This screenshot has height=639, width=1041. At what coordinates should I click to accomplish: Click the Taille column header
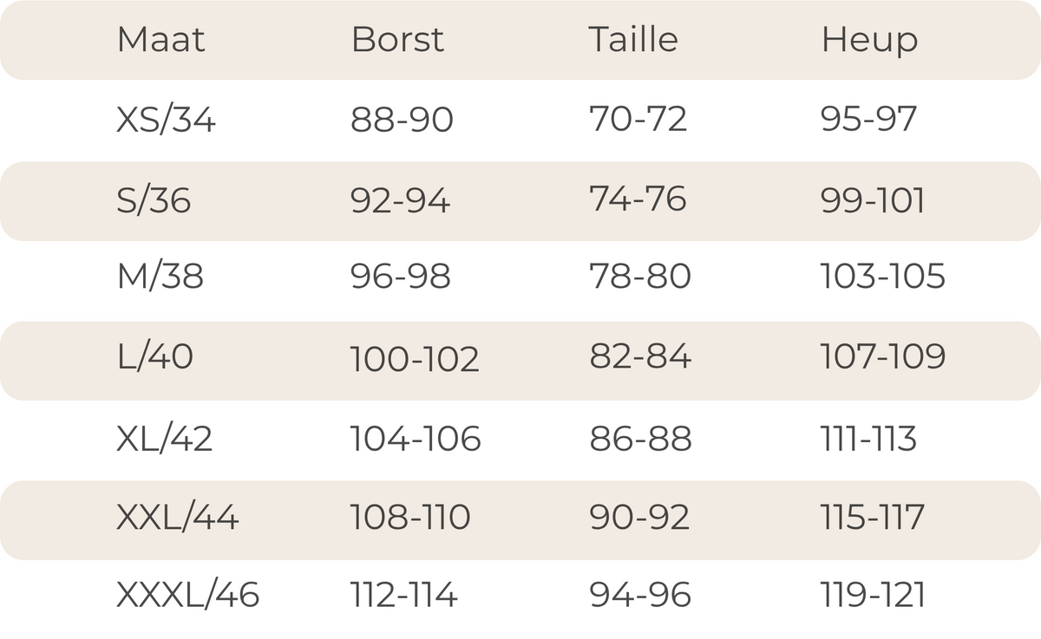tap(633, 40)
